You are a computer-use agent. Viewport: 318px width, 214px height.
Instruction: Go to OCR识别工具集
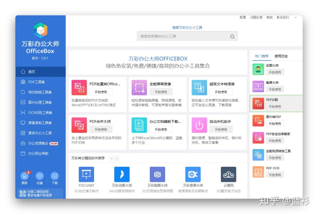coord(41,113)
